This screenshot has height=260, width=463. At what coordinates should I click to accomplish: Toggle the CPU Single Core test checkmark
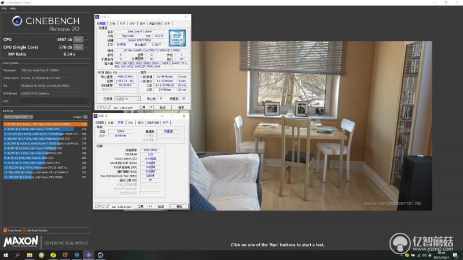click(86, 47)
